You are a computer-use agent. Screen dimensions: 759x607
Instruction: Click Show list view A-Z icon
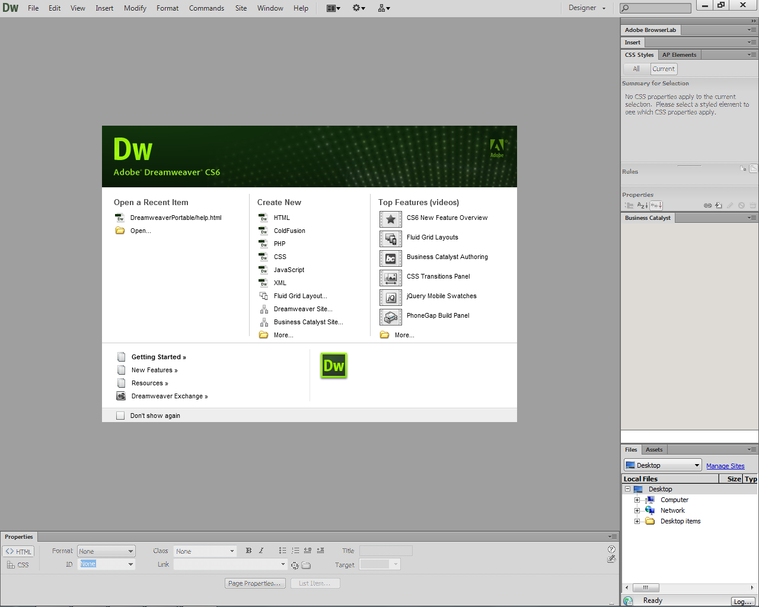[642, 205]
